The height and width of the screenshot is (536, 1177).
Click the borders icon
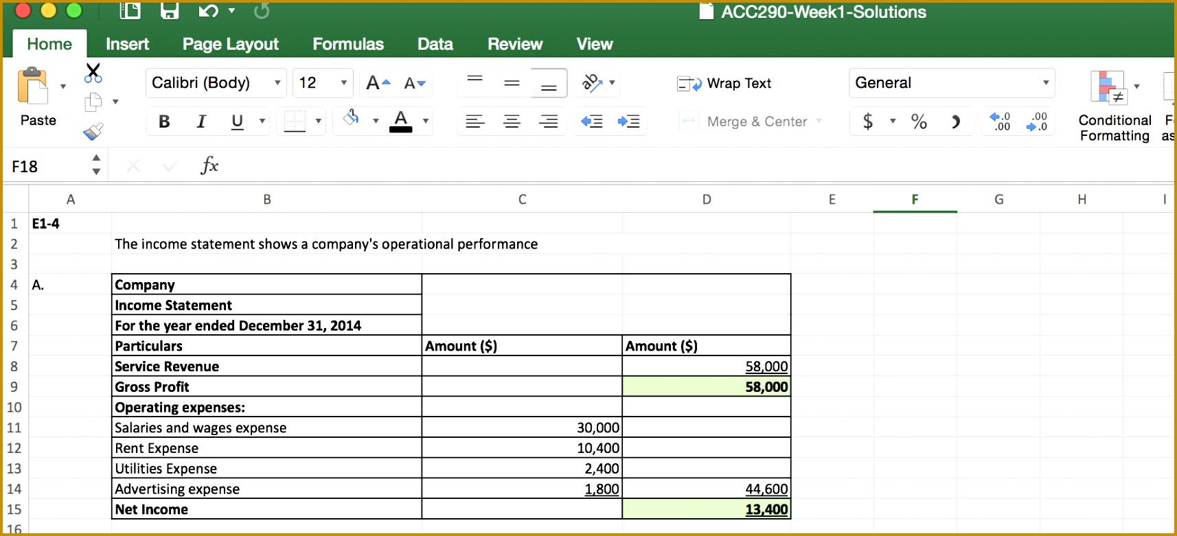[x=295, y=121]
